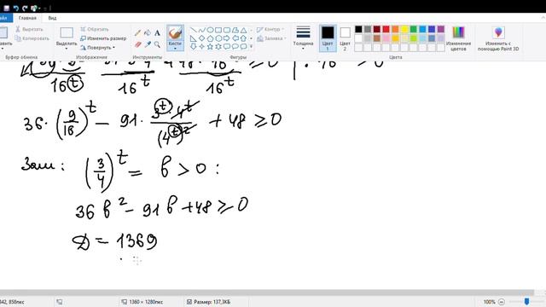
Task: Click the Размер: 137,3КБ status text
Action: click(x=212, y=302)
